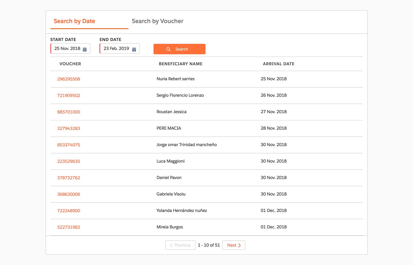Open voucher 378732762
The height and width of the screenshot is (265, 413).
(69, 178)
